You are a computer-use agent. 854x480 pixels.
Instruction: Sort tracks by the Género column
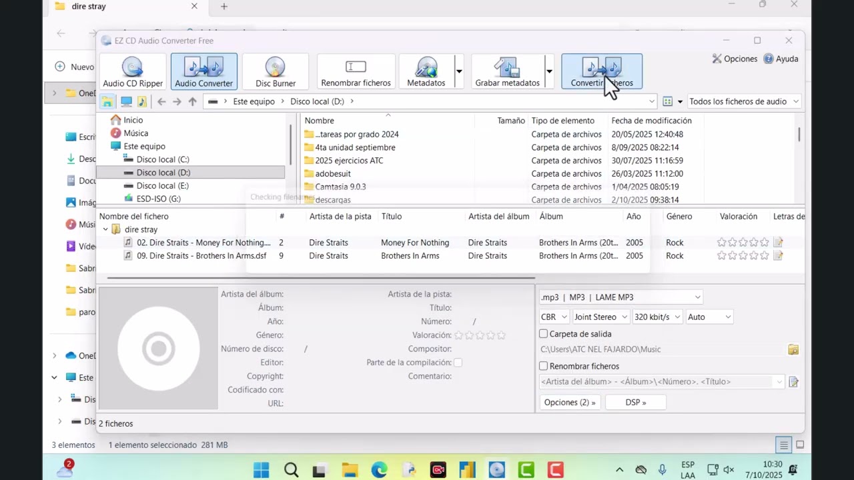(679, 217)
